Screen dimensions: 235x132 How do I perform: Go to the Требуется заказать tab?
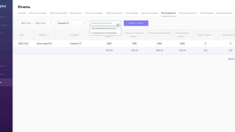114,13
